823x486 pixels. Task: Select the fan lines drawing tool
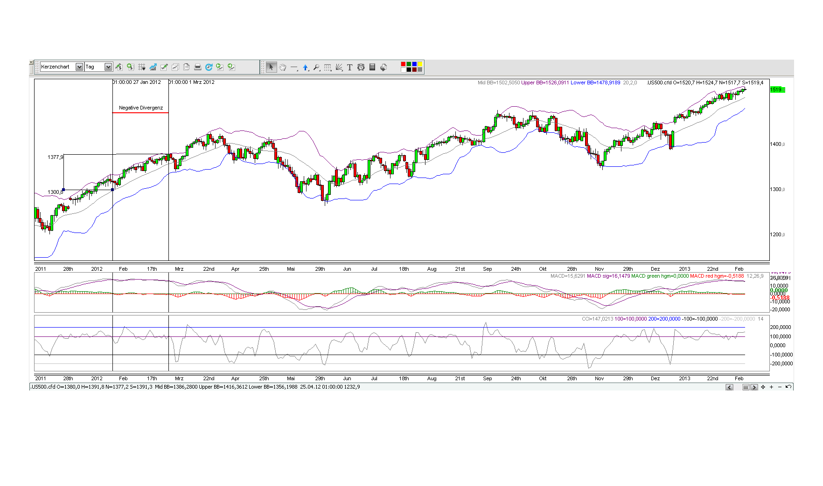pos(339,67)
